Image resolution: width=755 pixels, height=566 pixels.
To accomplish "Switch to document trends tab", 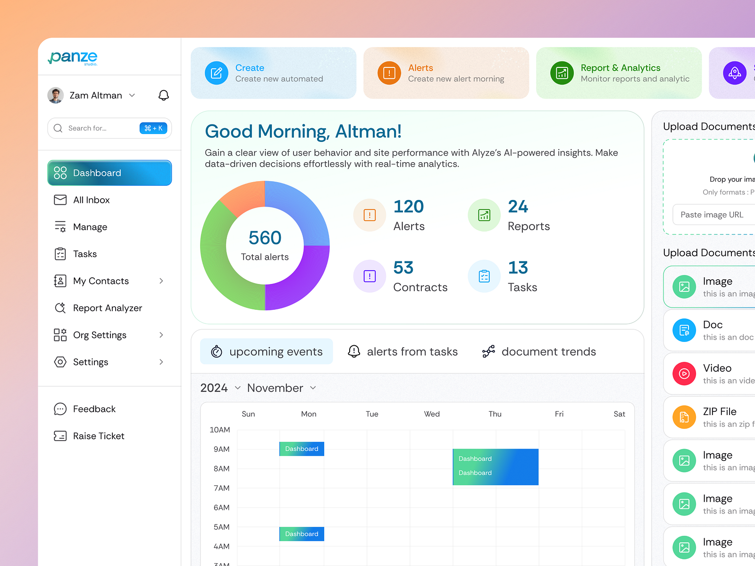I will [x=539, y=351].
